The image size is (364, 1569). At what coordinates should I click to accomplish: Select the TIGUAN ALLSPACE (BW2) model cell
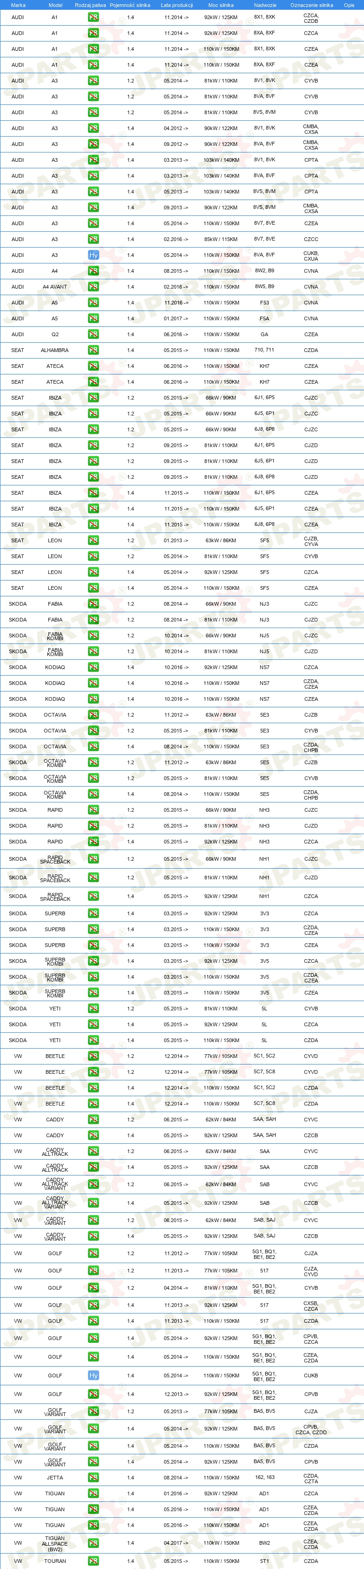pos(54,1543)
